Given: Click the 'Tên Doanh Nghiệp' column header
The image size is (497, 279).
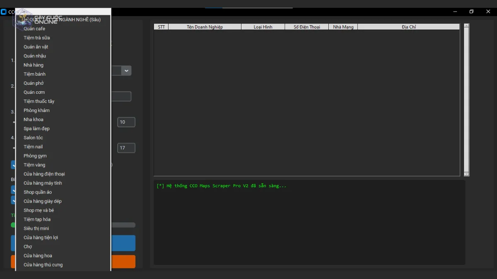Looking at the screenshot, I should 205,27.
